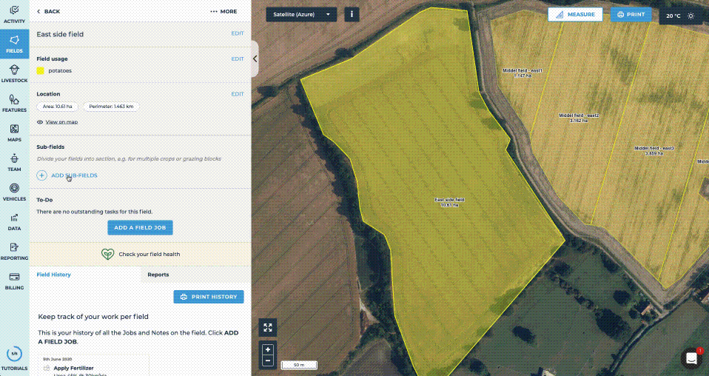The width and height of the screenshot is (709, 376).
Task: Collapse the side panel with arrow handle
Action: (255, 58)
